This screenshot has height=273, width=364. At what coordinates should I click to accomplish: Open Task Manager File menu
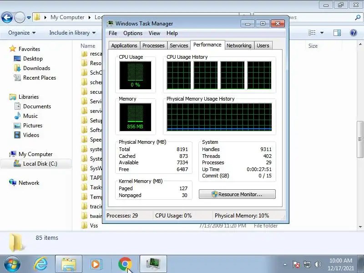[x=113, y=33]
